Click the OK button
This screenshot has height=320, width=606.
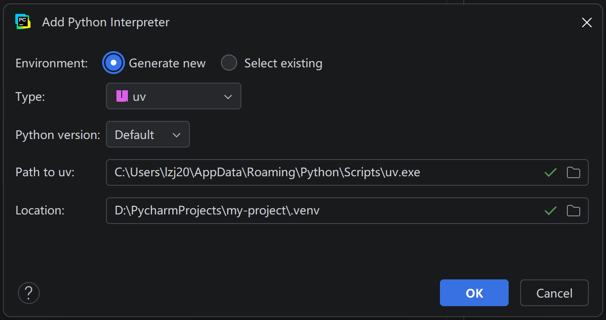pos(474,293)
